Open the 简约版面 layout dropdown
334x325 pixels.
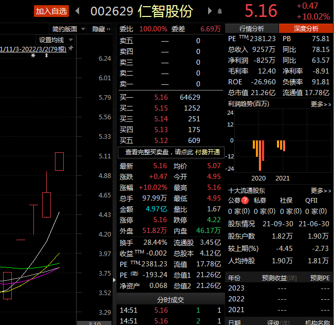click(67, 29)
